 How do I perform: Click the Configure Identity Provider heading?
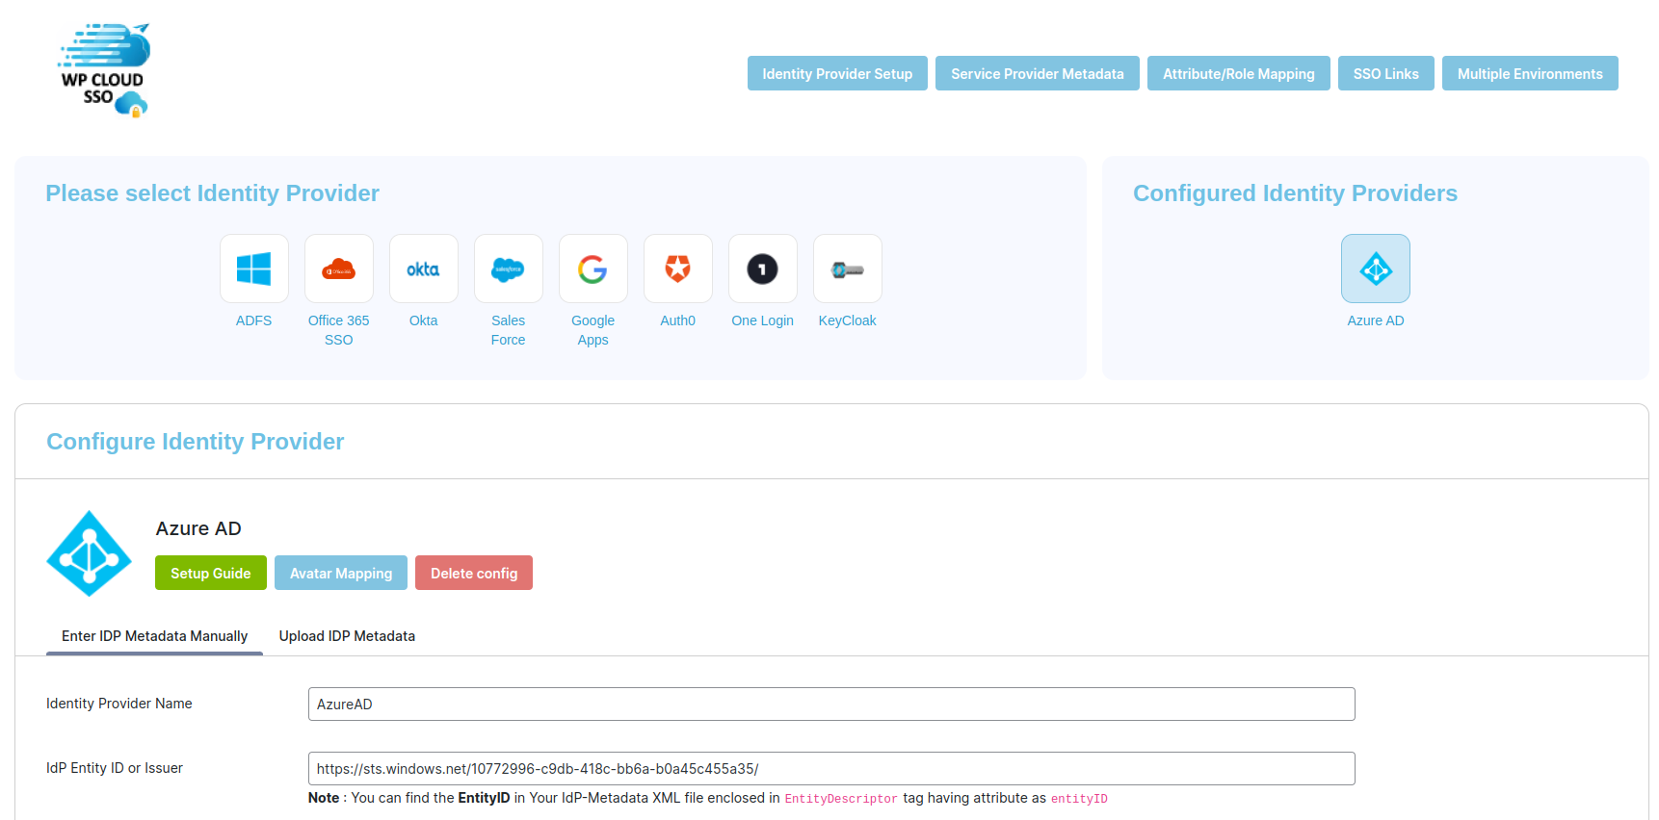click(x=196, y=442)
